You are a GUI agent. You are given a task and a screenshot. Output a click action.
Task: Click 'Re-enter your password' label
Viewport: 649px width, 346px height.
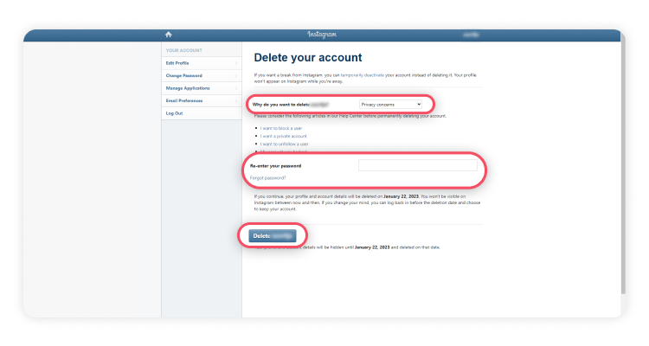pyautogui.click(x=276, y=166)
